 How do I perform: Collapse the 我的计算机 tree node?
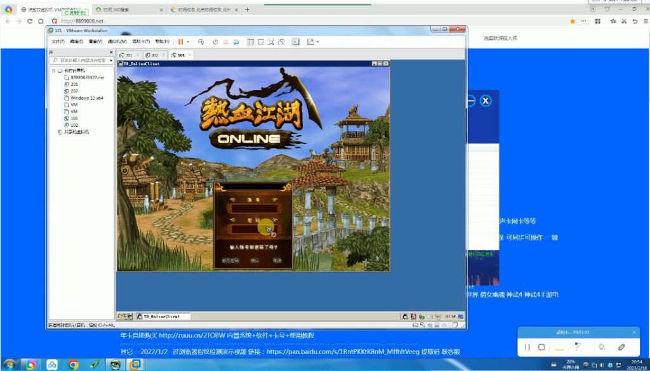(x=53, y=71)
